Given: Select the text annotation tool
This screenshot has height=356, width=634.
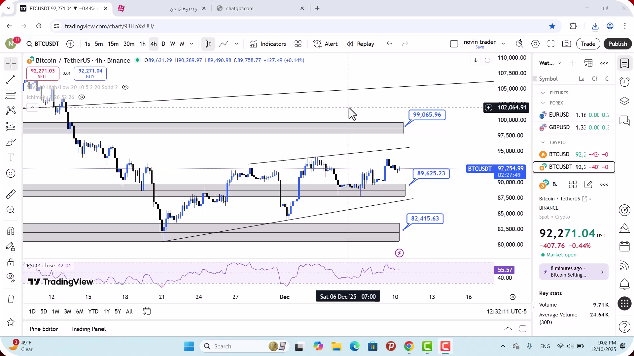Looking at the screenshot, I should pyautogui.click(x=11, y=158).
